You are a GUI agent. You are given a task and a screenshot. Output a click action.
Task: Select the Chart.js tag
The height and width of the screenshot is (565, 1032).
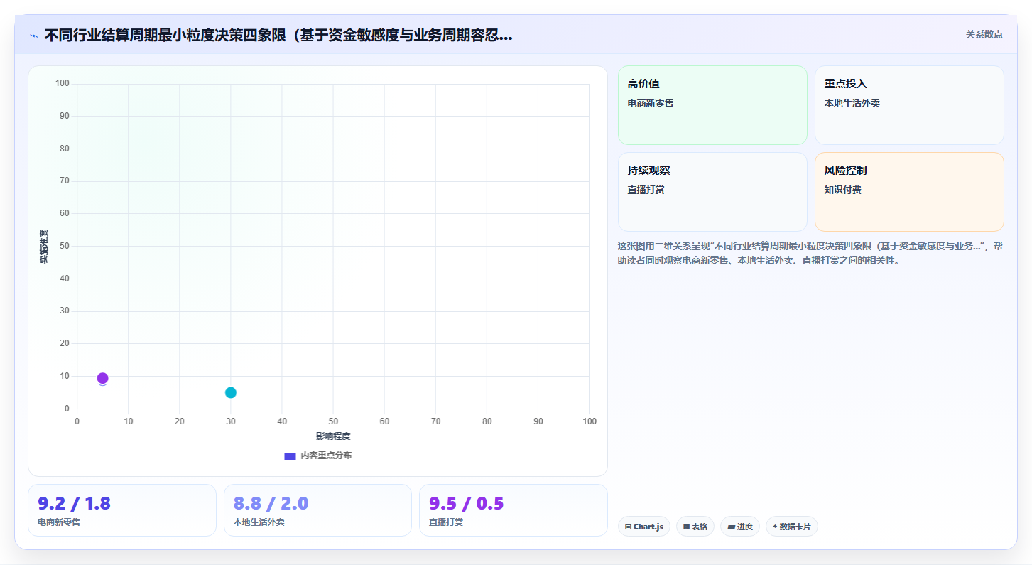pyautogui.click(x=643, y=527)
